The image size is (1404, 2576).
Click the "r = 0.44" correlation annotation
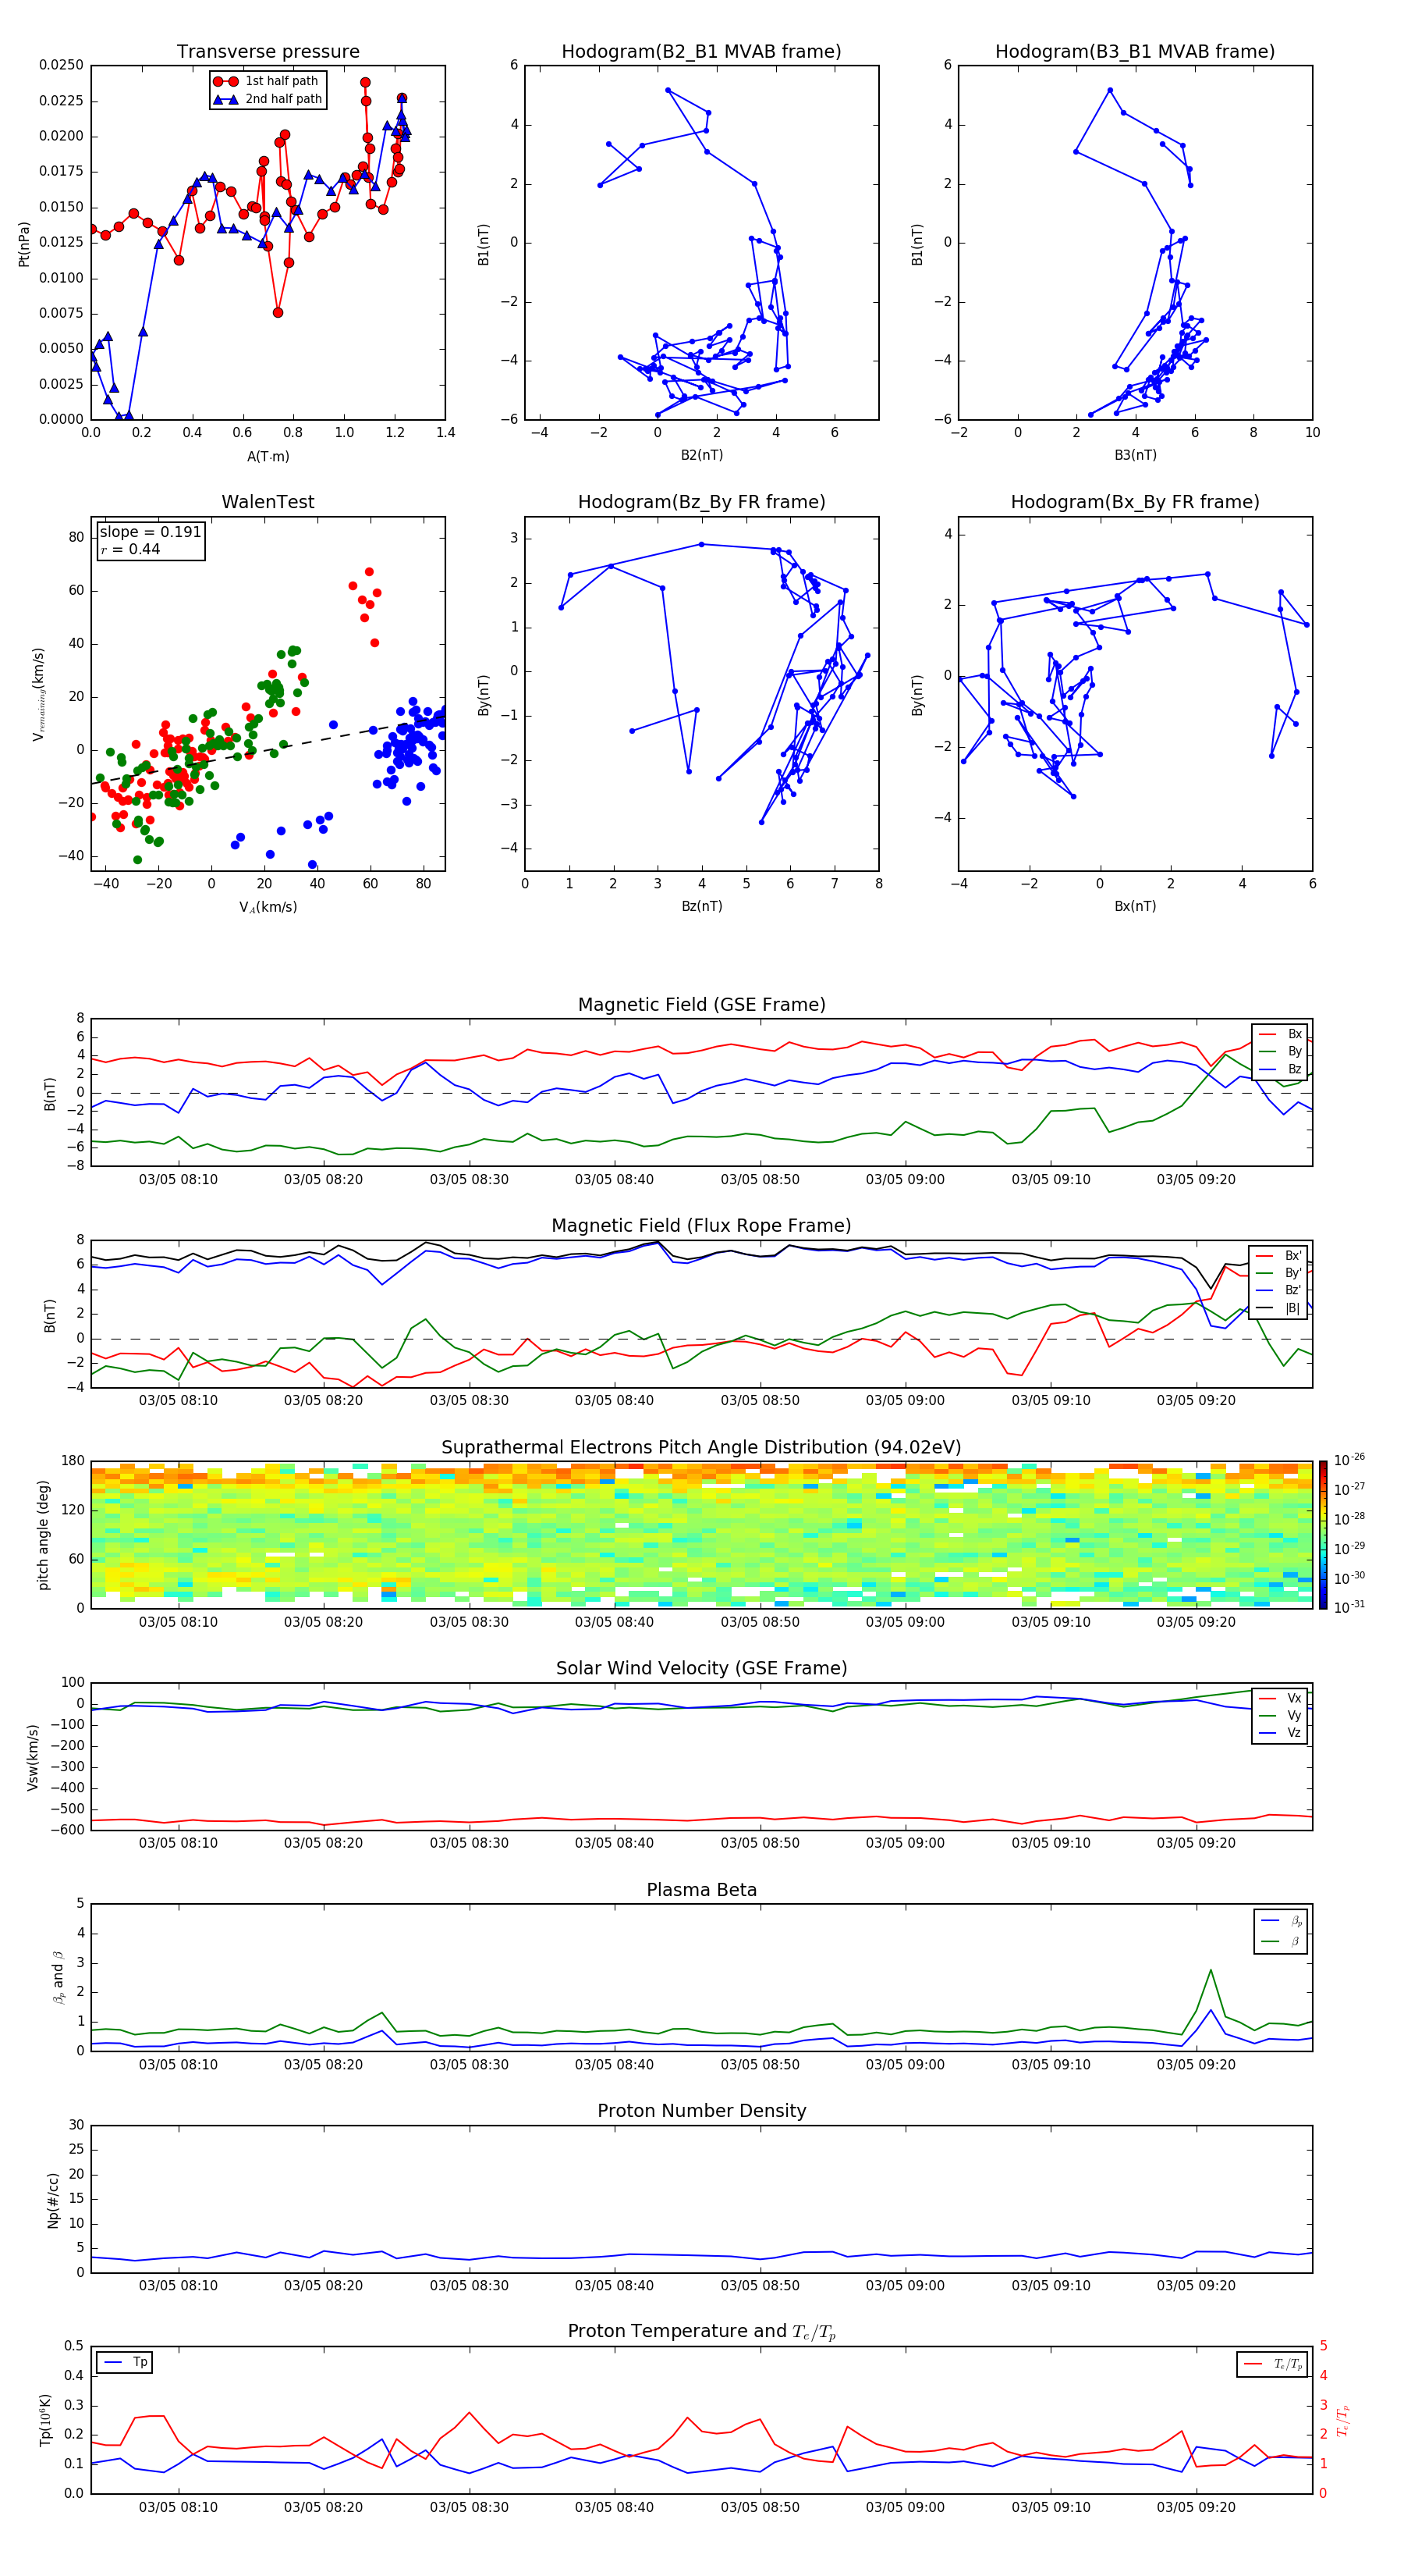click(130, 549)
